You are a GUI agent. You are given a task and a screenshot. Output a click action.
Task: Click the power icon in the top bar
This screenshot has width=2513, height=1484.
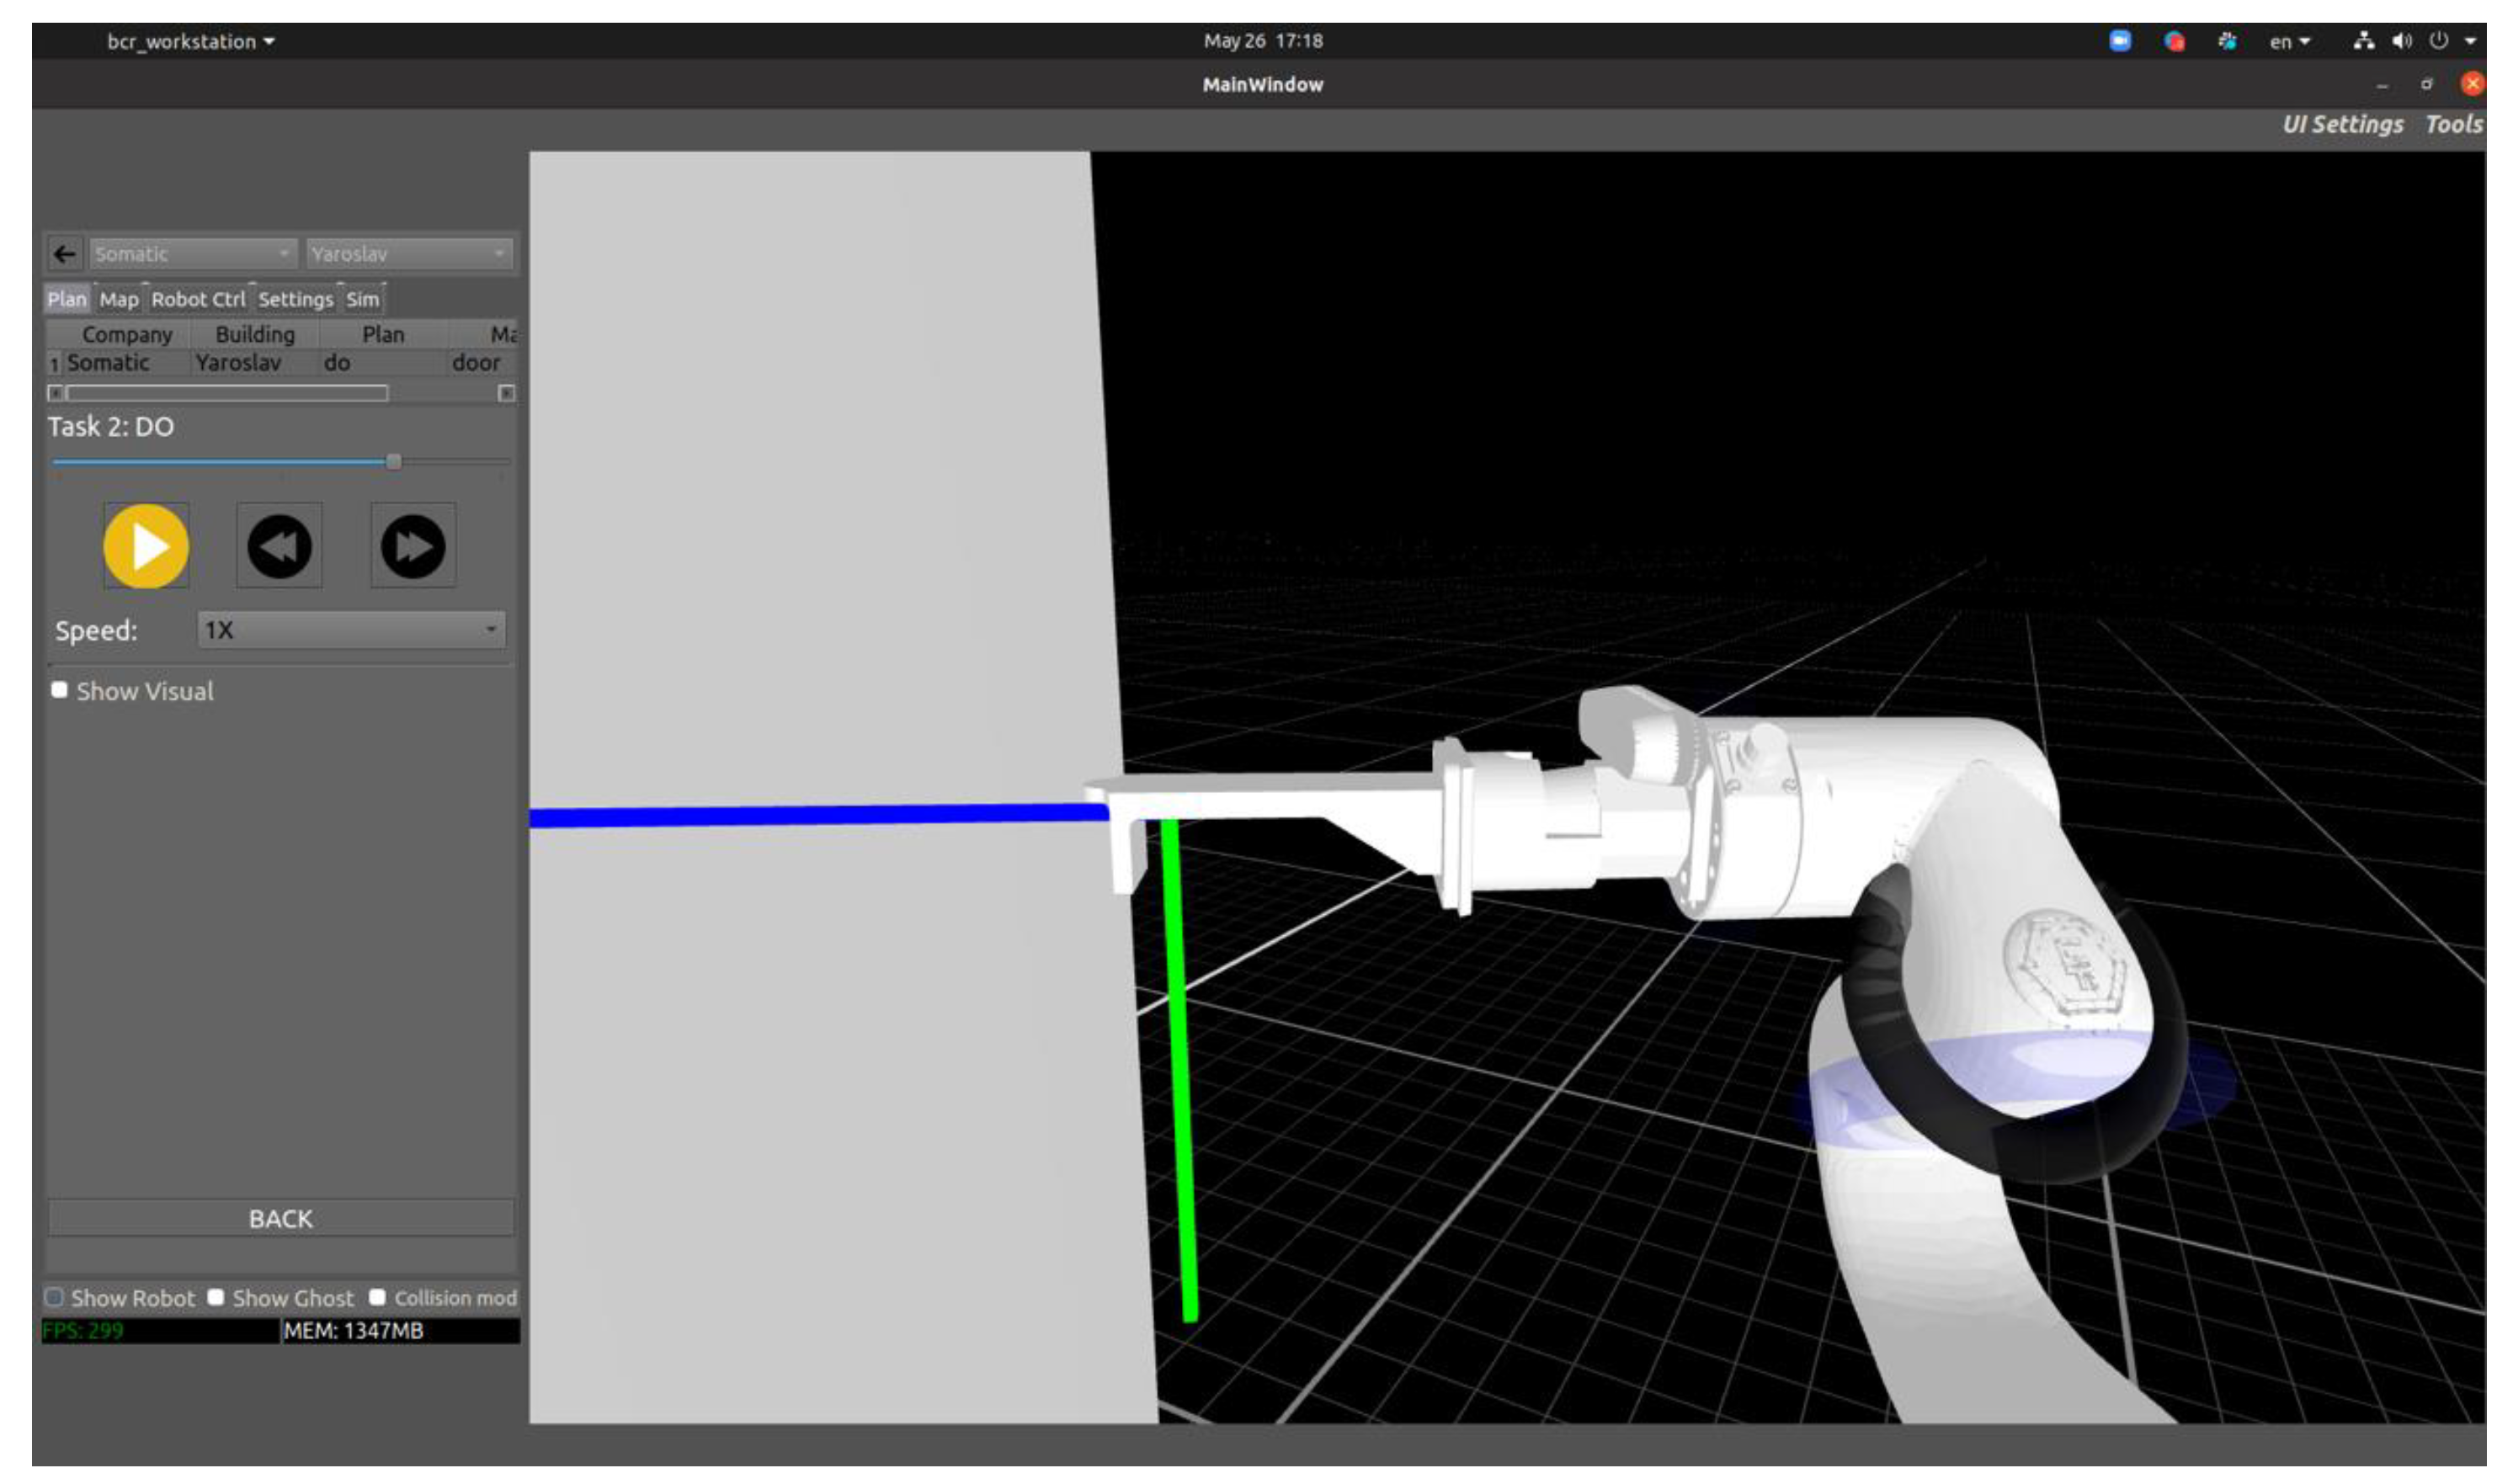point(2438,41)
